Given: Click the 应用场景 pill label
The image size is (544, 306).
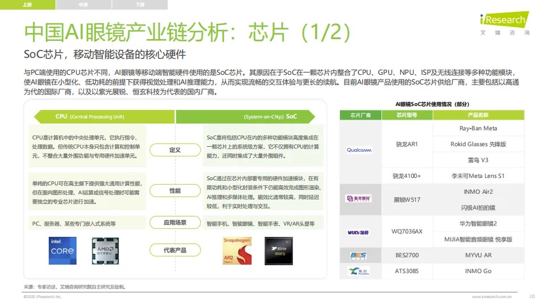Looking at the screenshot, I should (175, 222).
